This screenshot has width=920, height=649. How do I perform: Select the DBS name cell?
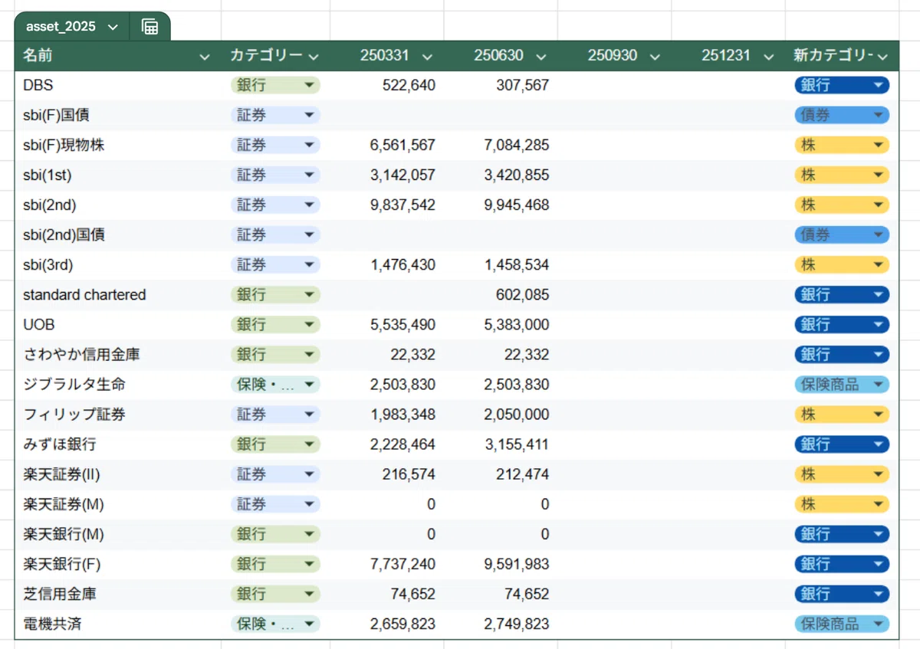[x=118, y=85]
